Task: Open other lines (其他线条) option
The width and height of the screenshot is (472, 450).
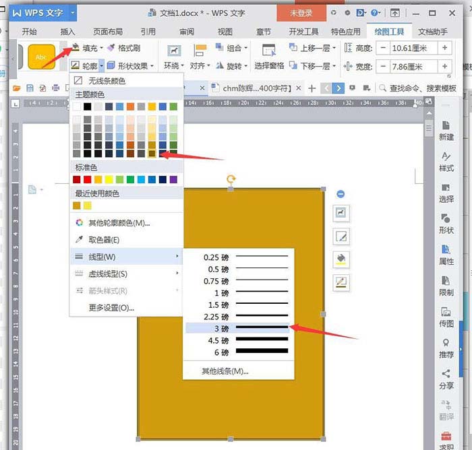Action: coord(237,371)
